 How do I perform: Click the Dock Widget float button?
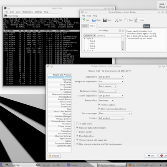[120, 30]
